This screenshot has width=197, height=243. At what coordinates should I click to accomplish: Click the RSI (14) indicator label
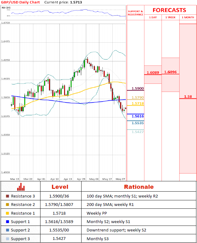[6, 7]
